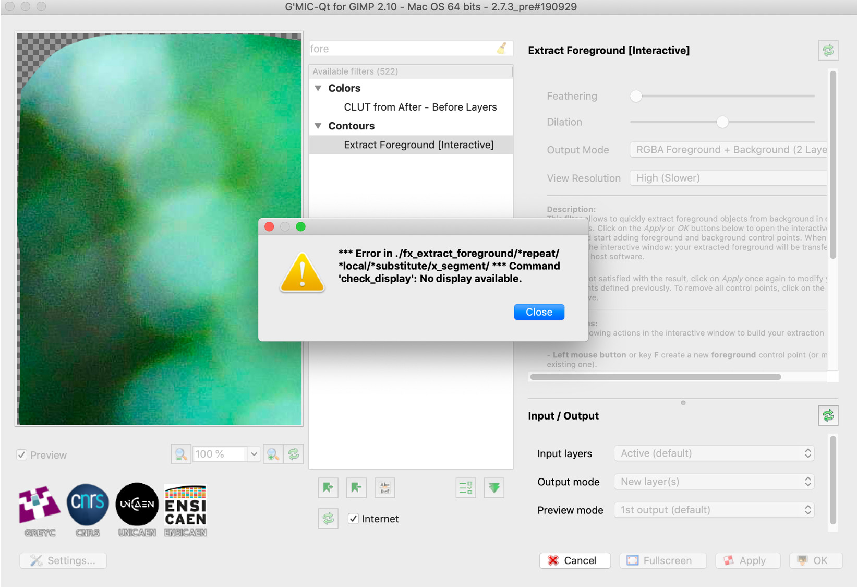The height and width of the screenshot is (587, 857).
Task: Reset Extract Foreground parameters with the refresh icon
Action: [828, 51]
